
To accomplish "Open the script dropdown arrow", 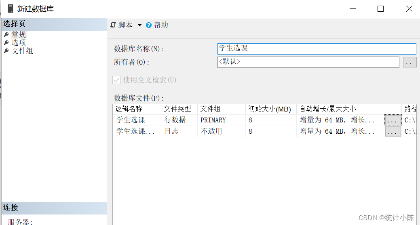I will tap(139, 25).
